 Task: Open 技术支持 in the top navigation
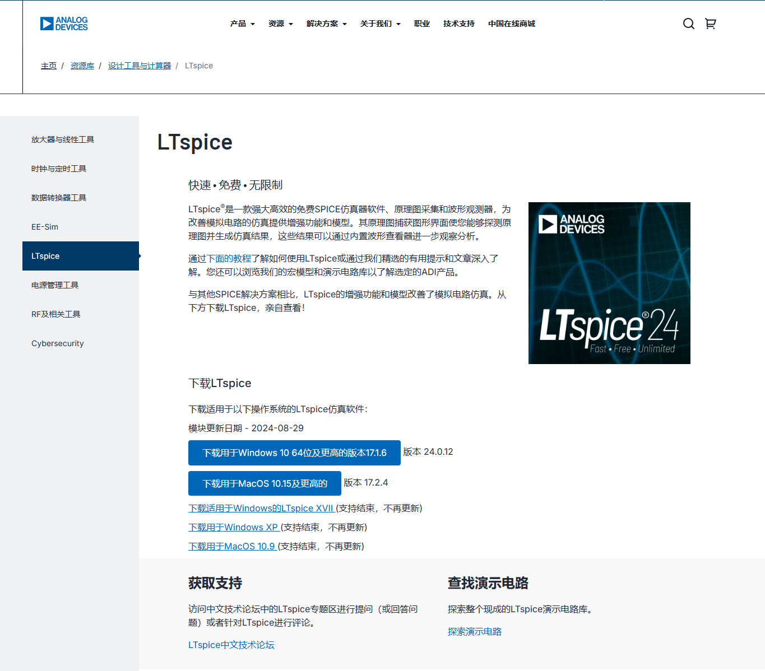click(458, 24)
